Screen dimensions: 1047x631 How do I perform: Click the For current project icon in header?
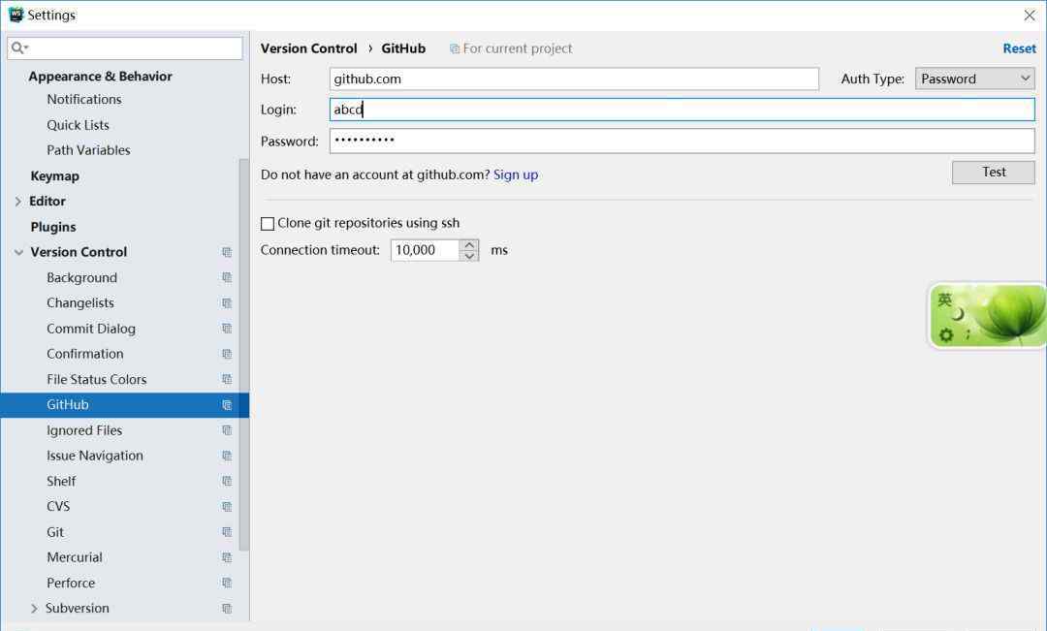coord(454,48)
